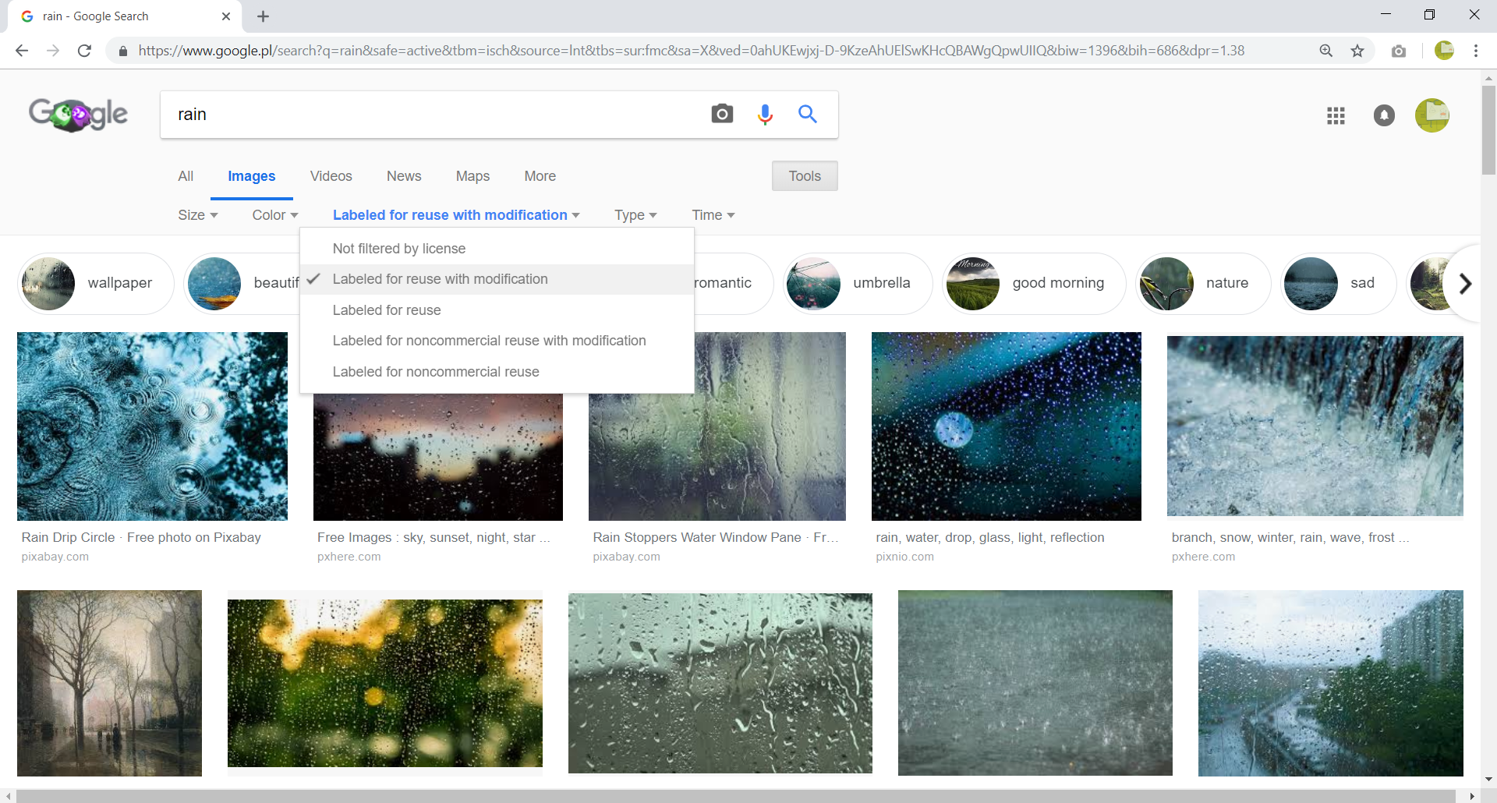Open the Size filter dropdown

[198, 215]
